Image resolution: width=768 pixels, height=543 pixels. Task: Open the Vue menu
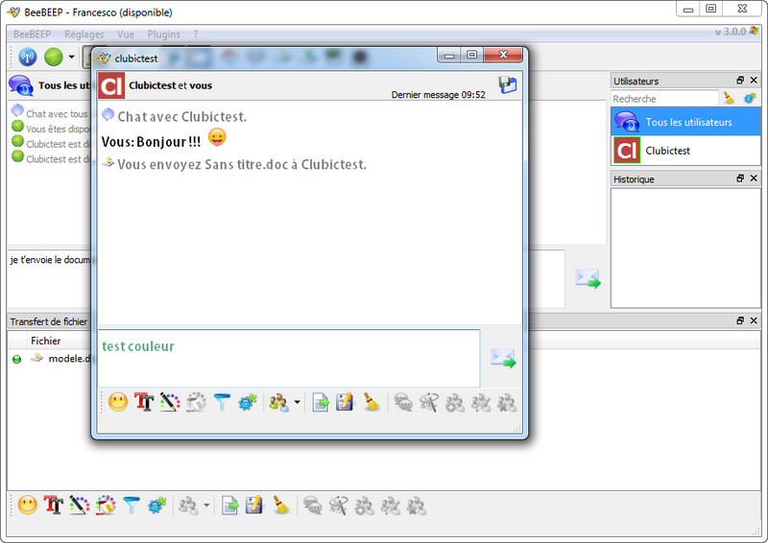tap(126, 35)
